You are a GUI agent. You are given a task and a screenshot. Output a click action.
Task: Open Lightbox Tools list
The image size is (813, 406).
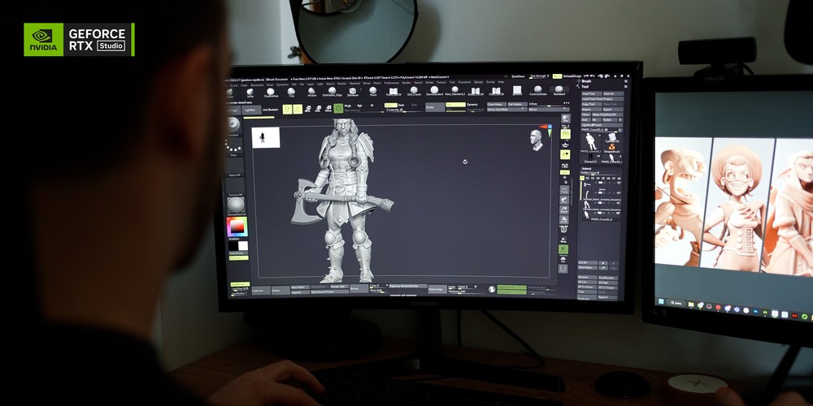coord(602,125)
